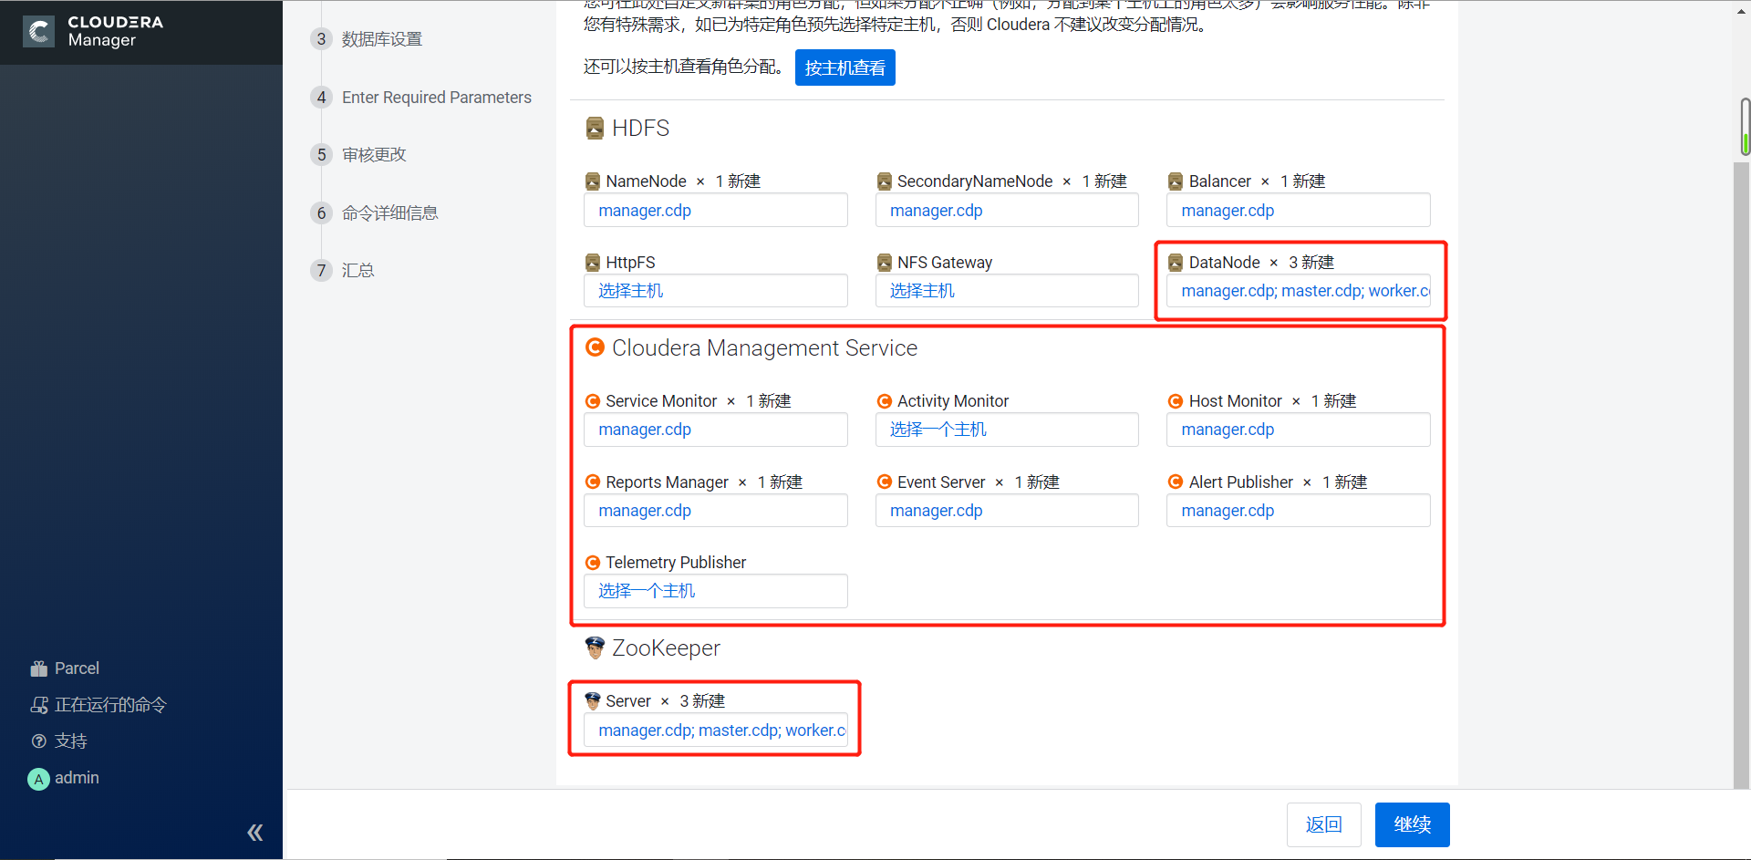
Task: Open the admin user menu
Action: [x=77, y=778]
